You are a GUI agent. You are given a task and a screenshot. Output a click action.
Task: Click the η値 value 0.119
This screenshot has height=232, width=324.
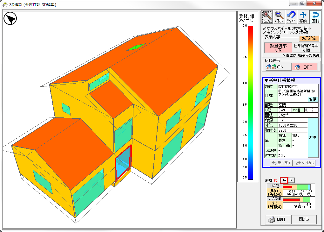pos(311,110)
